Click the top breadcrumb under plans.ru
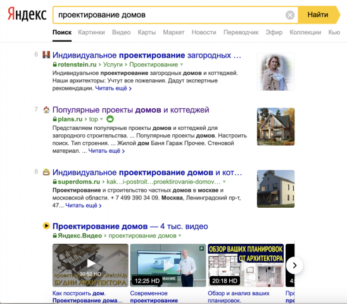The height and width of the screenshot is (304, 347). [93, 119]
